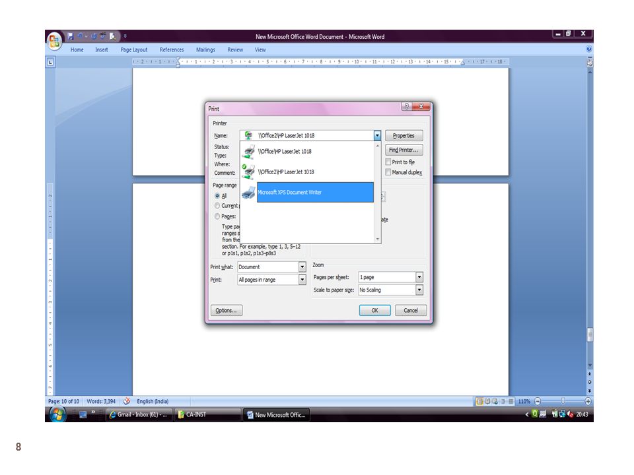
Task: Enable Print to file checkbox
Action: coord(388,162)
